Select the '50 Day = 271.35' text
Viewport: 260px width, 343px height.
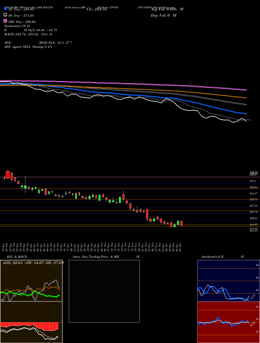[x=21, y=16]
